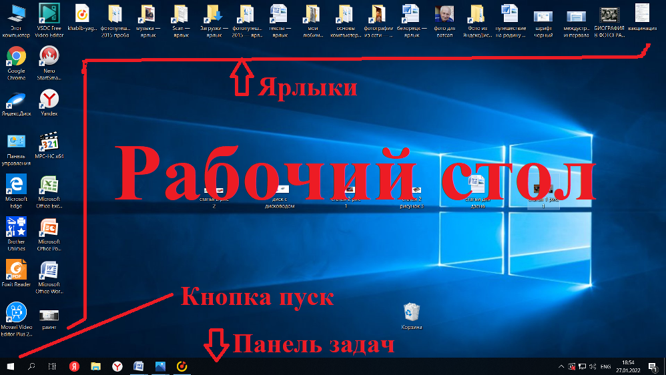The width and height of the screenshot is (666, 375).
Task: Launch Microsoft Office PowerPoint shortcut
Action: point(49,234)
